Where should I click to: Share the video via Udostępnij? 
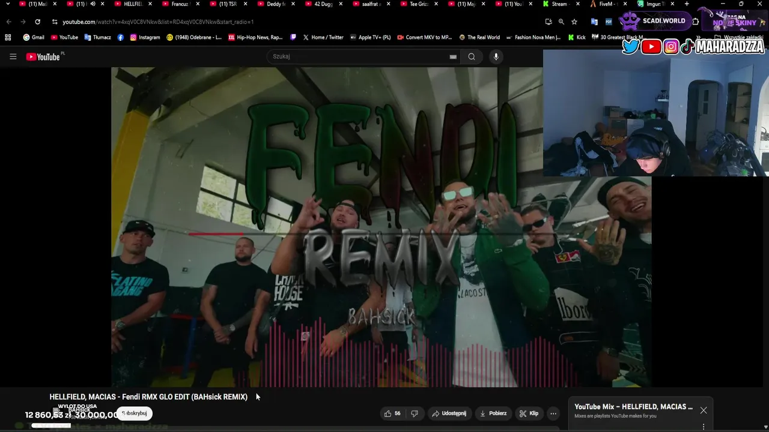click(449, 413)
